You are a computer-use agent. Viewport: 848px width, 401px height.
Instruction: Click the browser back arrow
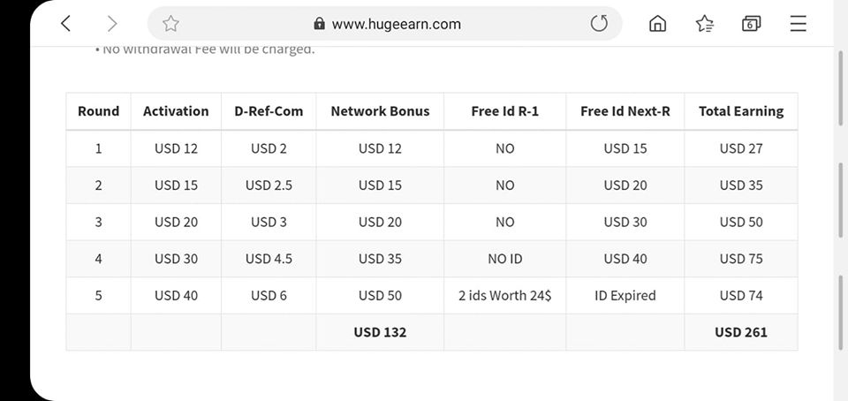pos(65,24)
